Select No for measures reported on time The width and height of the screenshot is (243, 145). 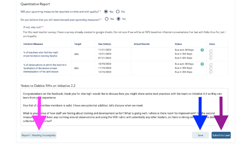click(118, 12)
